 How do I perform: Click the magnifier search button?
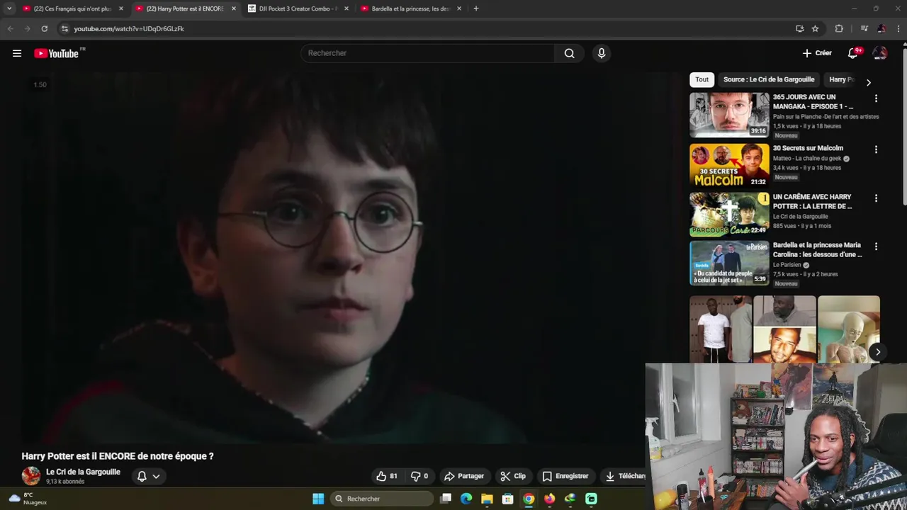[x=570, y=53]
